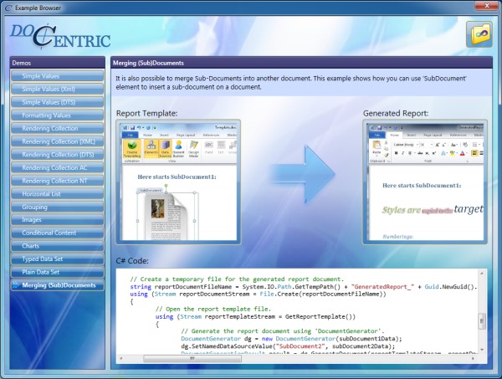Click the vertical scrollbar thumb in code
This screenshot has width=502, height=379.
click(482, 321)
